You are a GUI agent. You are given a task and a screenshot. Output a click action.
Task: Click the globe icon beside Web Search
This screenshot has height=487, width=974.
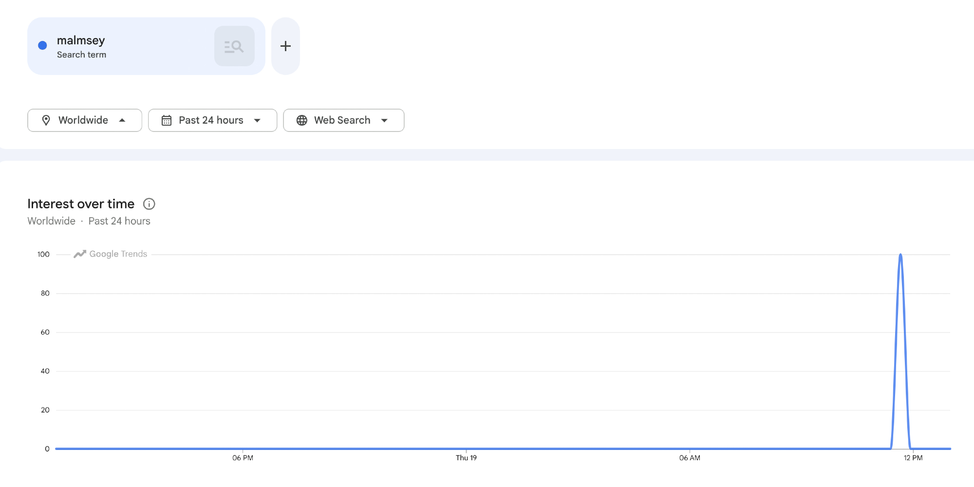(302, 120)
